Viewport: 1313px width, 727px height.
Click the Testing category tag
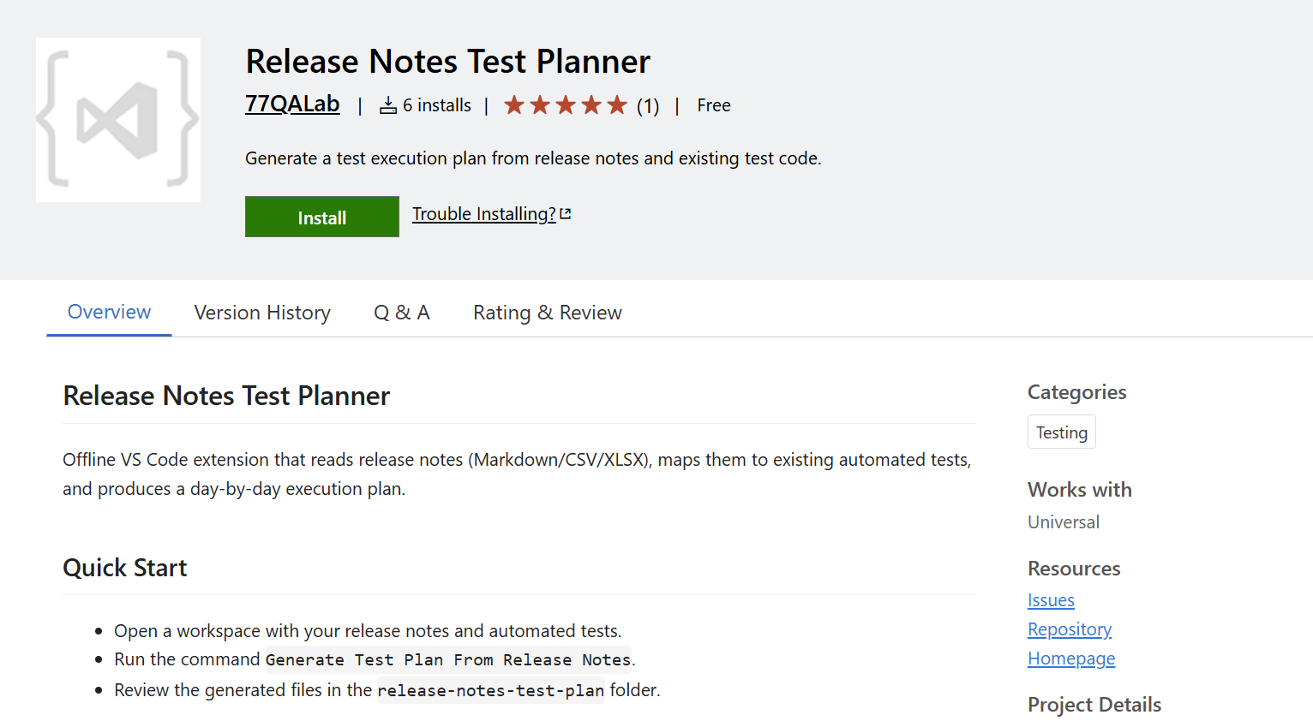pyautogui.click(x=1061, y=432)
